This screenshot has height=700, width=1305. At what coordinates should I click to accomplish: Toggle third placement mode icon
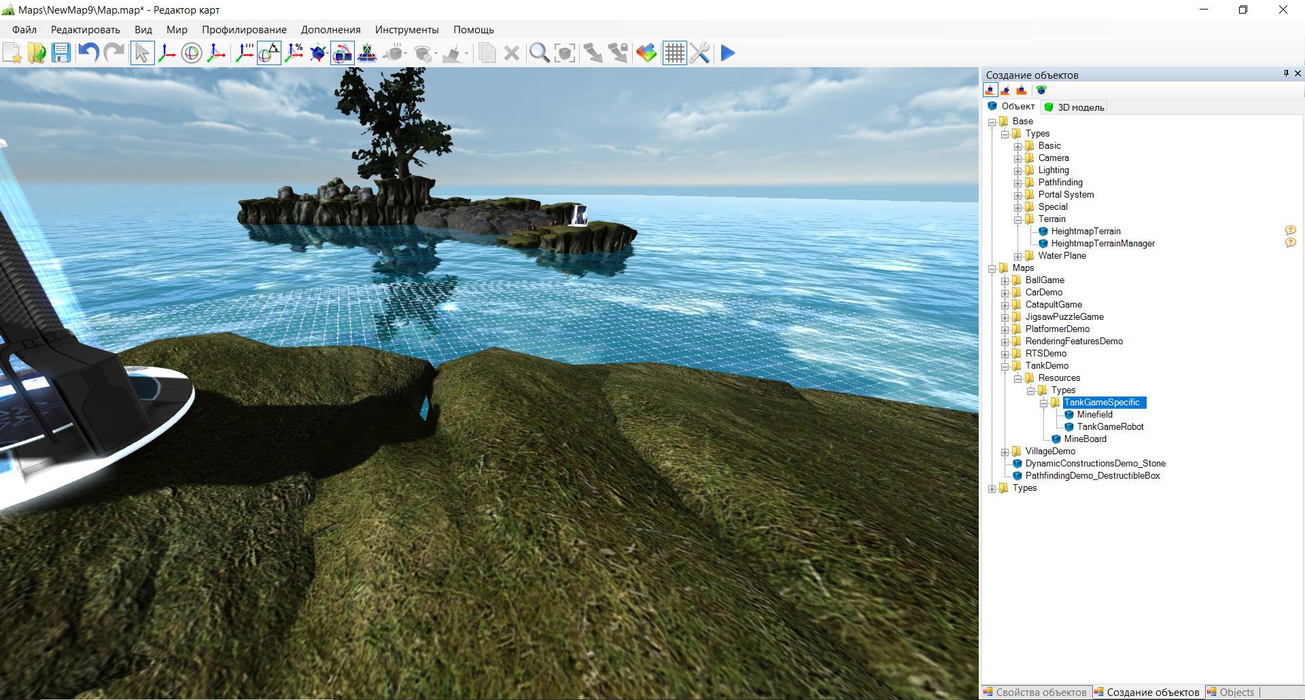pyautogui.click(x=1022, y=90)
